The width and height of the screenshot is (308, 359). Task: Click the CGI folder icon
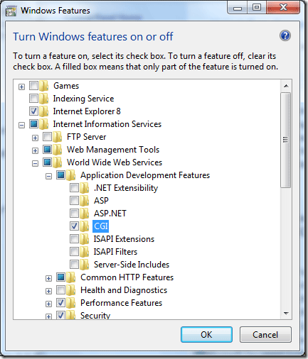pyautogui.click(x=85, y=226)
